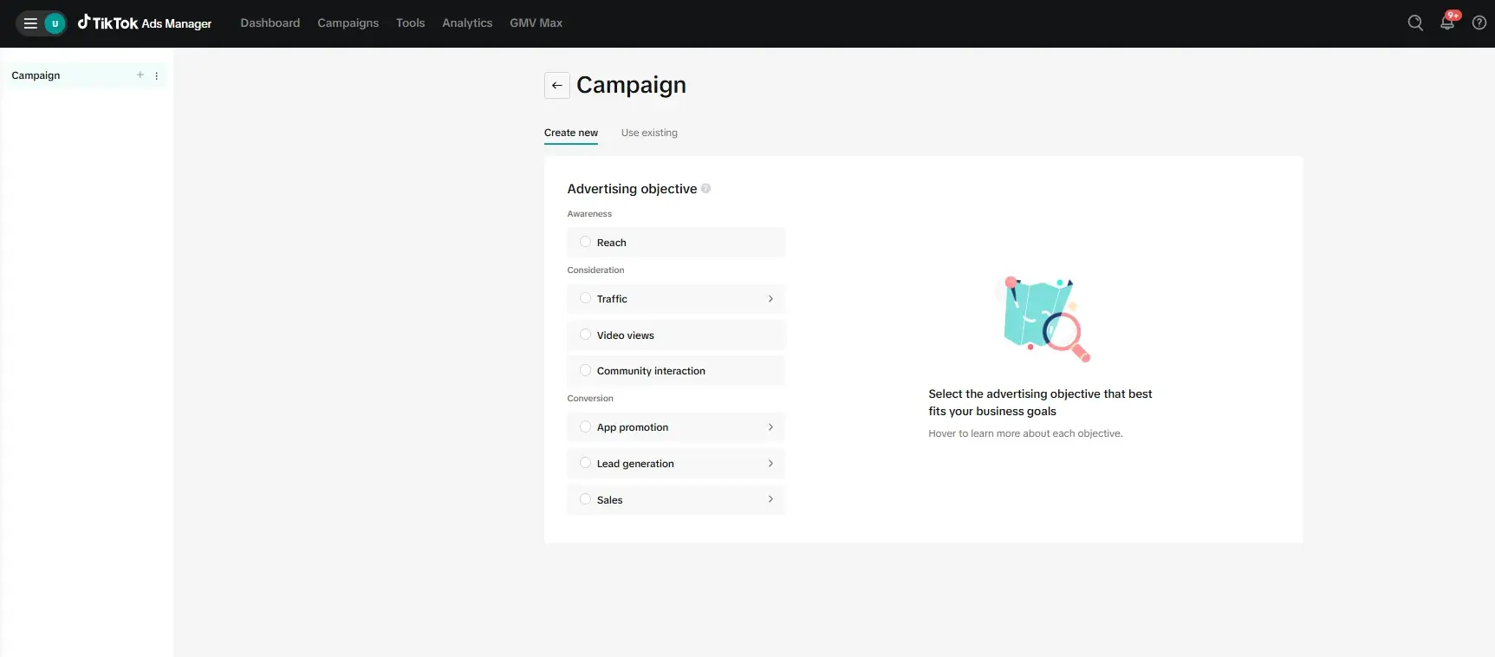Open the Analytics menu
Image resolution: width=1495 pixels, height=657 pixels.
coord(467,23)
